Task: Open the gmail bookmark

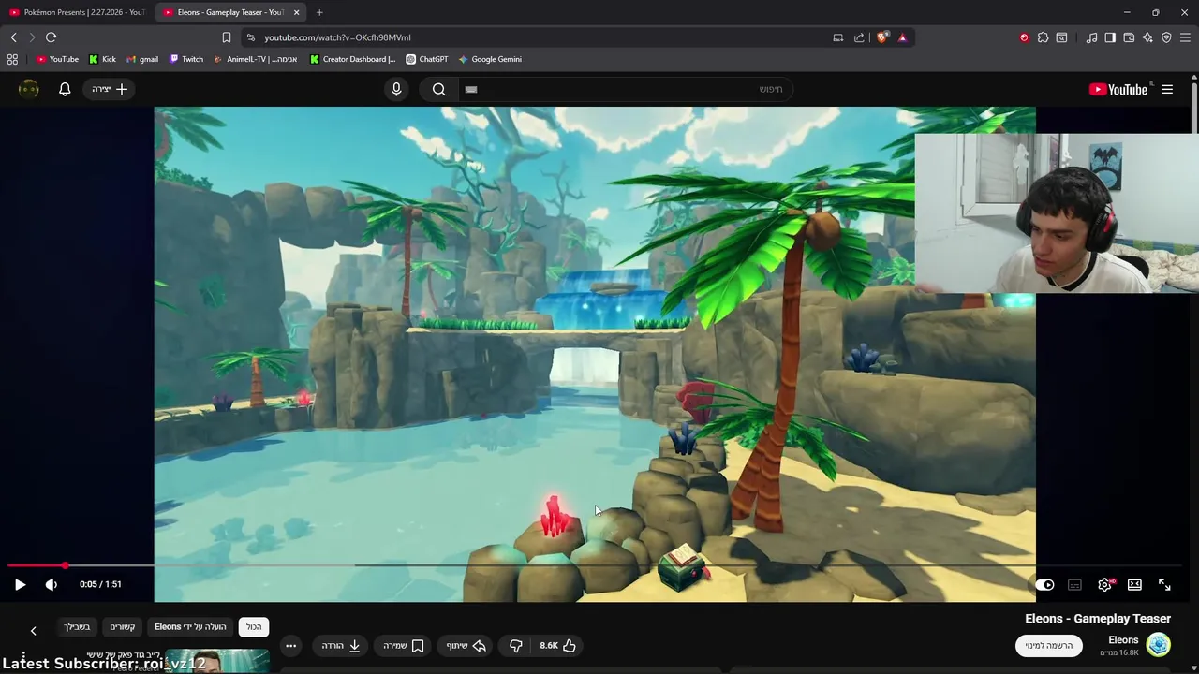Action: (x=141, y=59)
